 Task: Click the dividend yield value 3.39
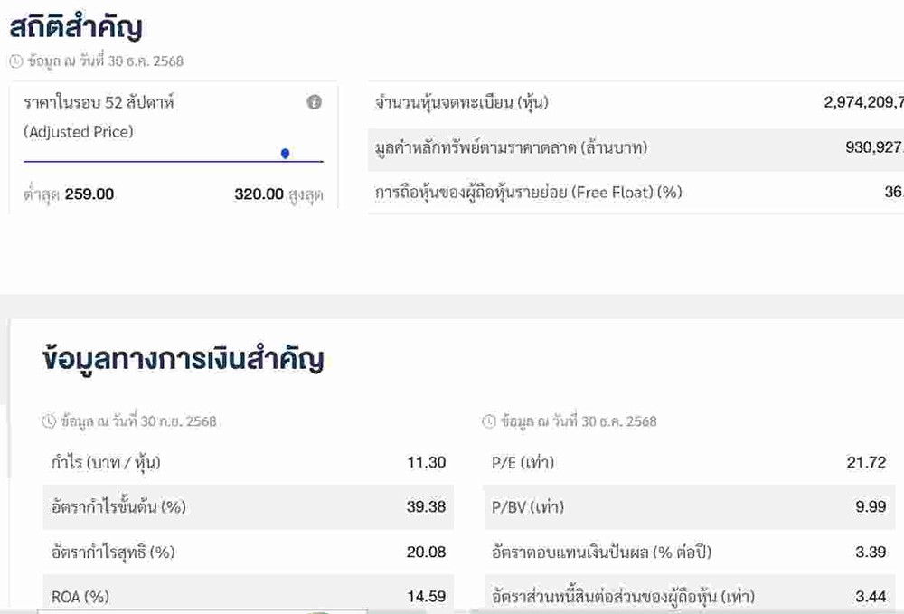(871, 552)
